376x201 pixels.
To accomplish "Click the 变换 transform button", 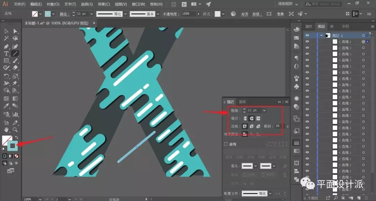I will coord(280,14).
